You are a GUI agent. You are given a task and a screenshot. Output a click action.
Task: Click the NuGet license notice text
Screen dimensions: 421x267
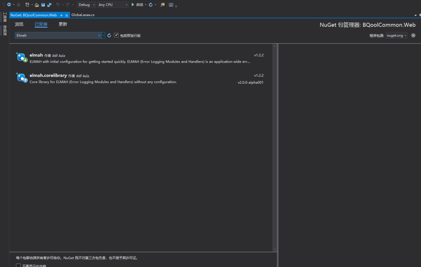[x=77, y=258]
